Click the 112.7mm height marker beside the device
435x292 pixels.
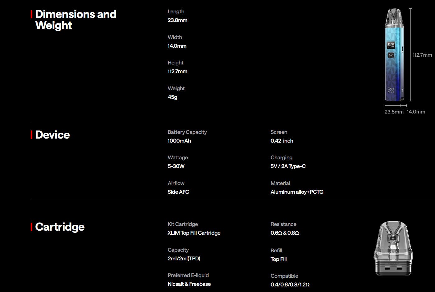pos(422,55)
